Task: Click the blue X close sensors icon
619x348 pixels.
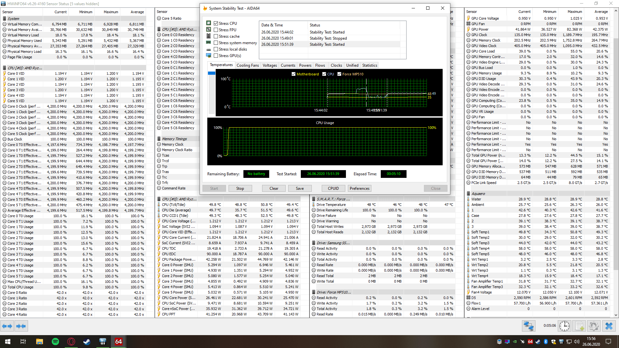Action: (x=609, y=326)
